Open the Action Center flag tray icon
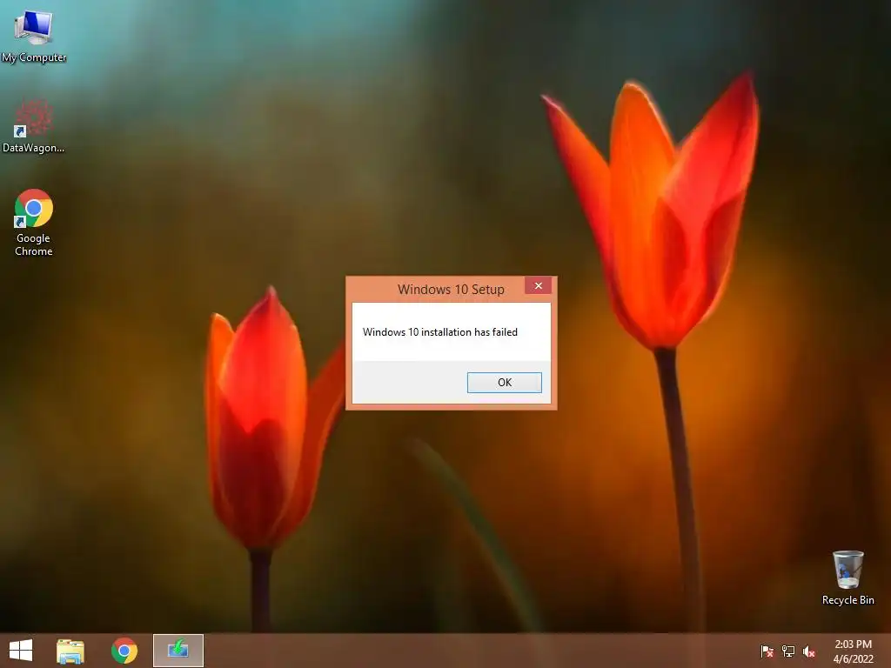 (x=767, y=651)
